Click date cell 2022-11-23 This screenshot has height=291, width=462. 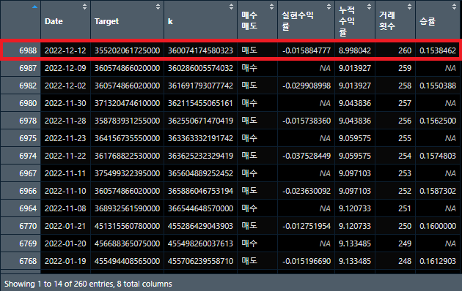coord(65,138)
